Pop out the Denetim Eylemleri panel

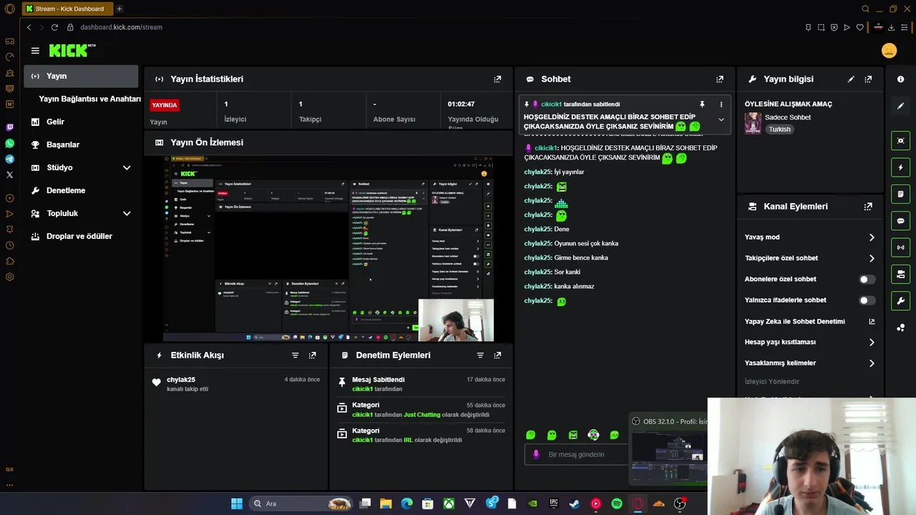coord(497,355)
